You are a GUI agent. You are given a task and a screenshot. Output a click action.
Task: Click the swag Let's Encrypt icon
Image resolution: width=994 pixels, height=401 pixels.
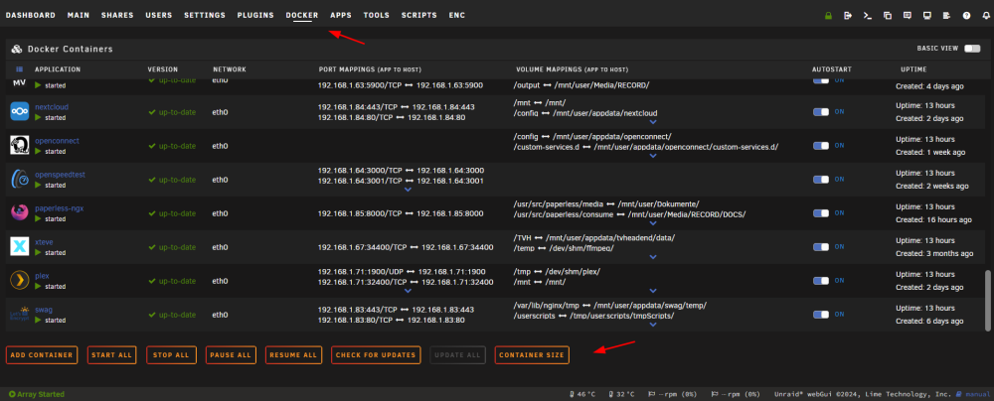[20, 315]
